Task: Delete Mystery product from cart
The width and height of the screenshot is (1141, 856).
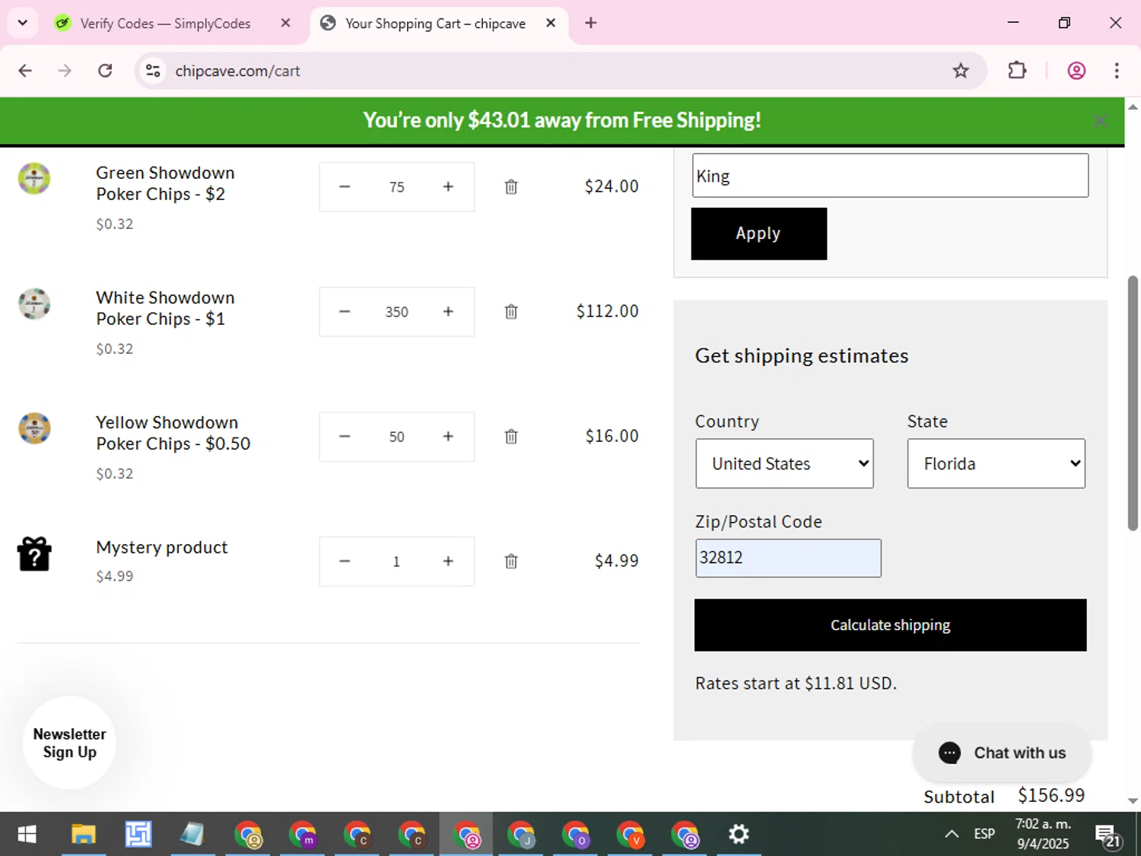Action: 511,561
